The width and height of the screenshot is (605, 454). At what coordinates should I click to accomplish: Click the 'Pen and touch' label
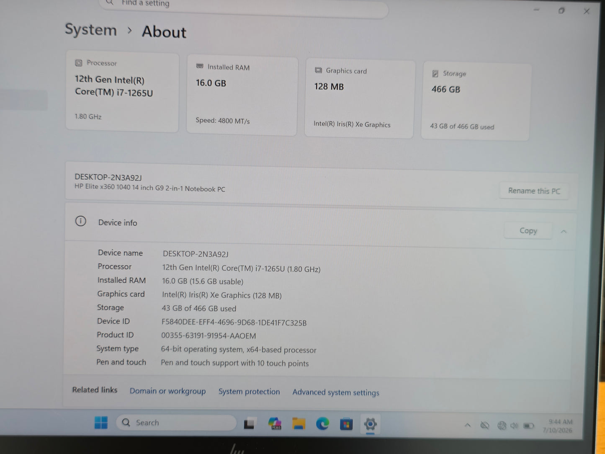click(121, 362)
